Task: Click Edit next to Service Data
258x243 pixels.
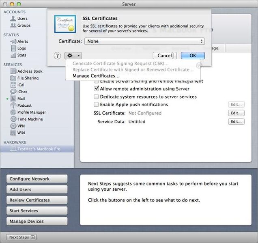Action: point(236,122)
